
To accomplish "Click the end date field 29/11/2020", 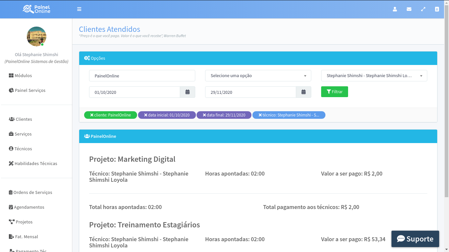I will (x=250, y=92).
